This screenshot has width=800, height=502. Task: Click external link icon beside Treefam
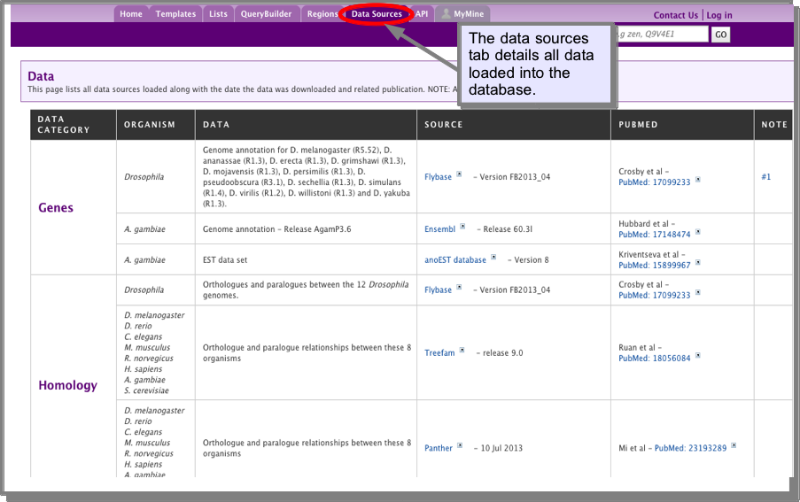click(x=462, y=350)
